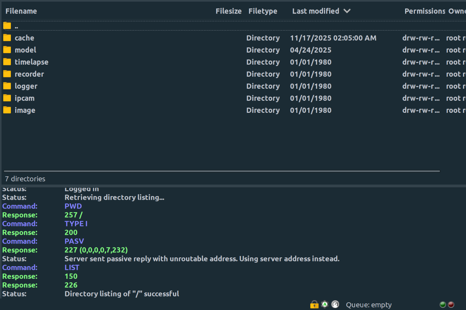Sort files by the Filename column header
This screenshot has height=310, width=466.
[x=21, y=11]
